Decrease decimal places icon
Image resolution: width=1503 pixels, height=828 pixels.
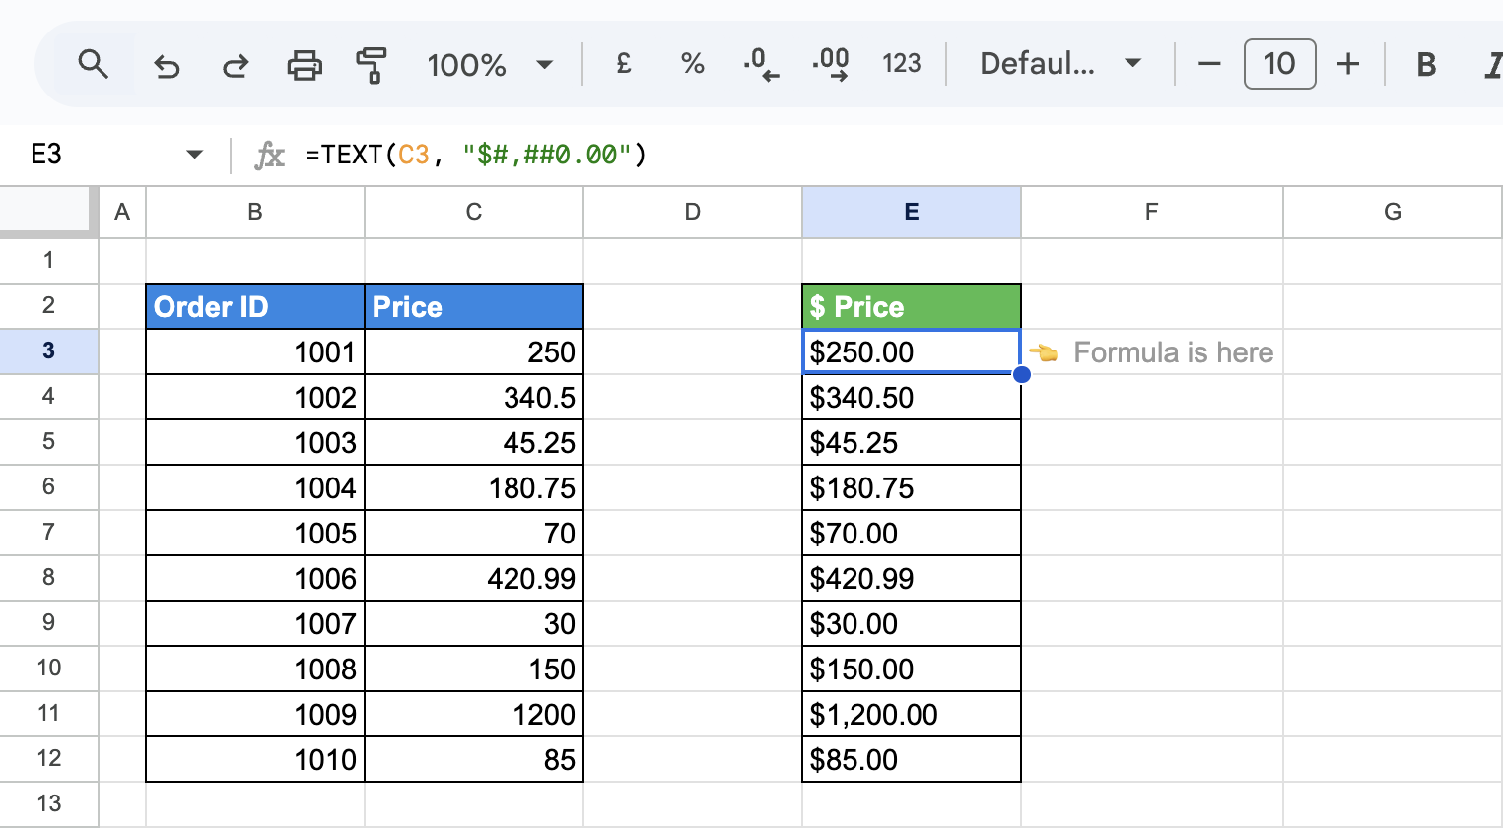click(760, 64)
